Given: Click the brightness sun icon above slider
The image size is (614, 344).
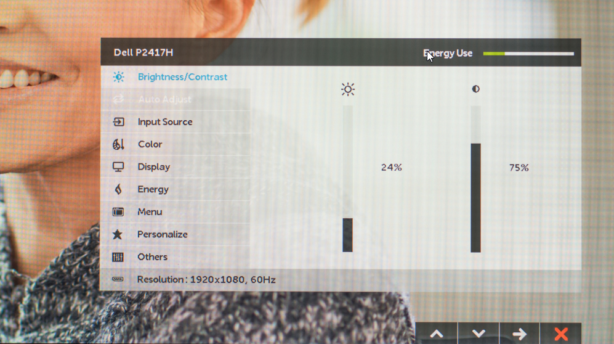Looking at the screenshot, I should point(348,89).
